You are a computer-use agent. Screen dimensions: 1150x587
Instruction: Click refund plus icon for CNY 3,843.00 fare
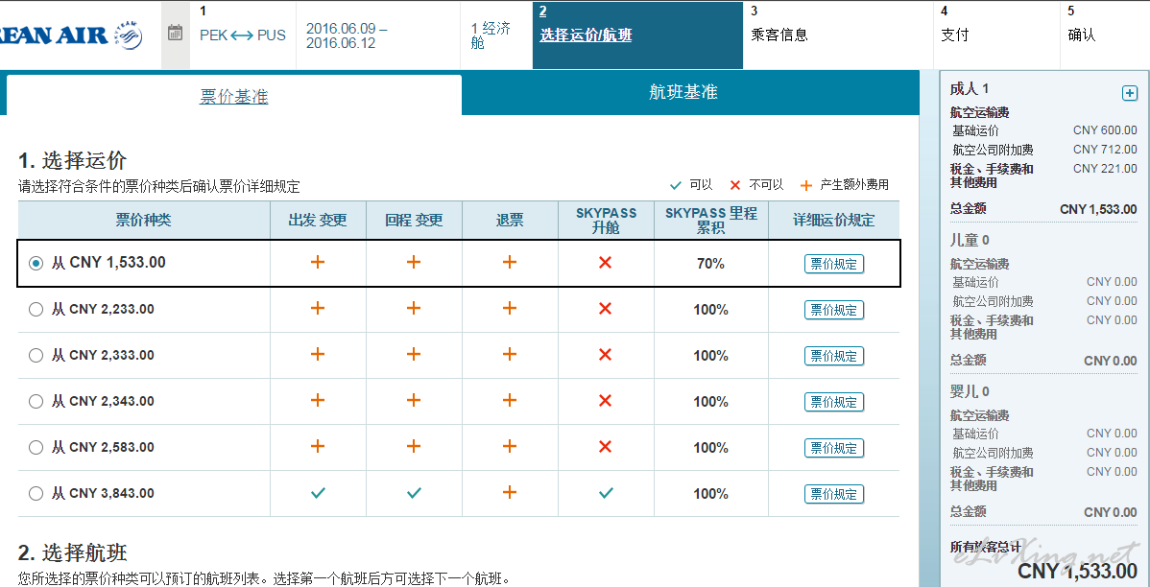510,492
